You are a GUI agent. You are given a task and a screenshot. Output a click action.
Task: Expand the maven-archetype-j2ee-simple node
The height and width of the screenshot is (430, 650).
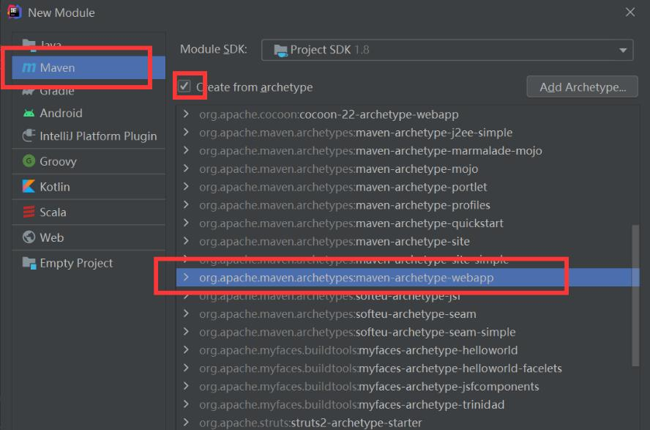186,133
